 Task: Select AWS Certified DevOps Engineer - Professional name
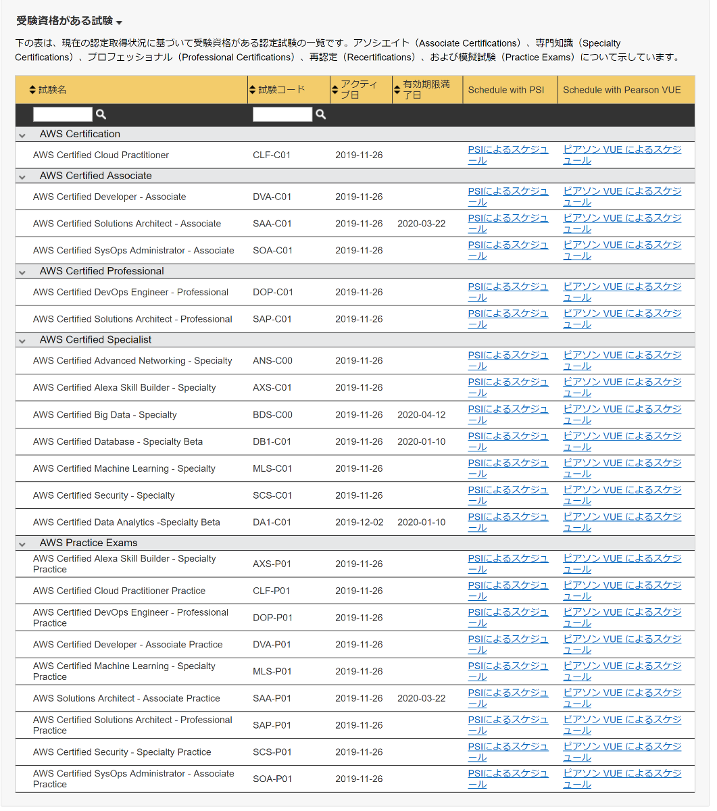coord(130,292)
